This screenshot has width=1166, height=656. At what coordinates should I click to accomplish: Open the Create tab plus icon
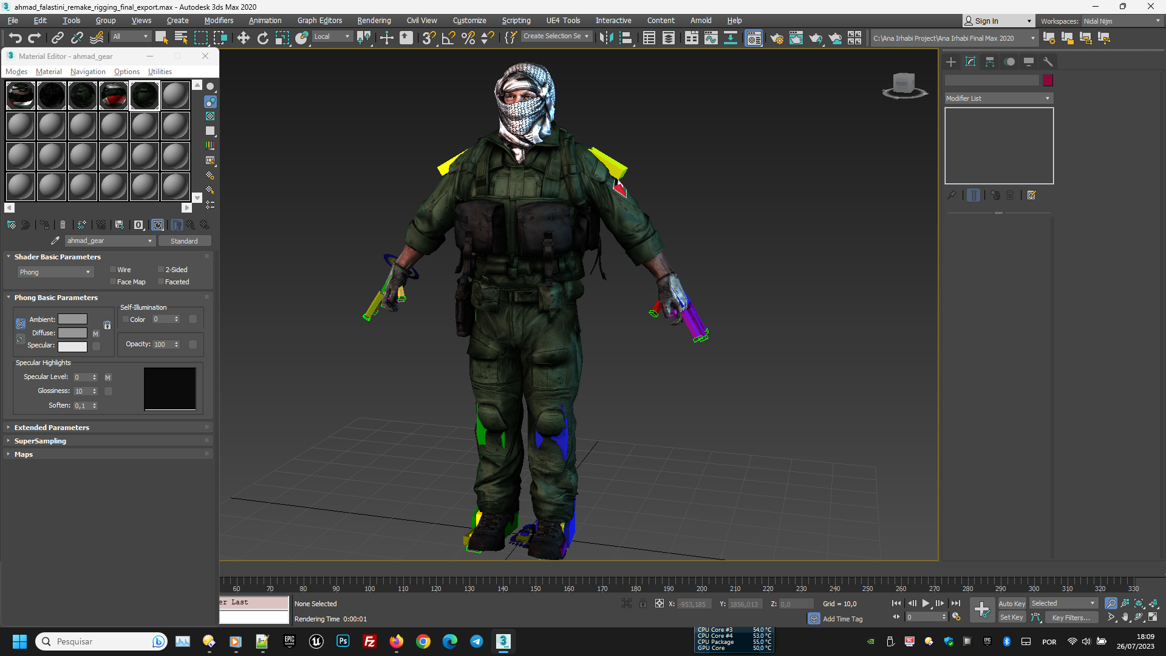951,62
